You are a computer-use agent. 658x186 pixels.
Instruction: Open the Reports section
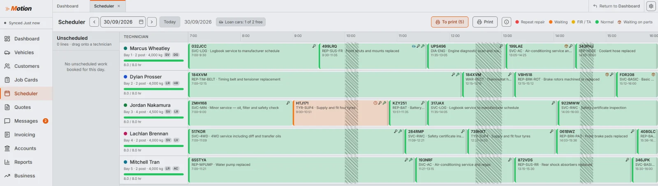[26, 162]
